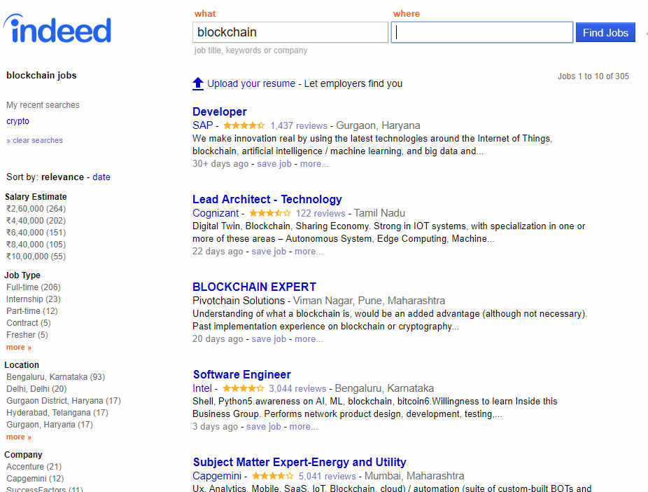Click the 'what' keyword search field
The height and width of the screenshot is (492, 648).
tap(290, 32)
